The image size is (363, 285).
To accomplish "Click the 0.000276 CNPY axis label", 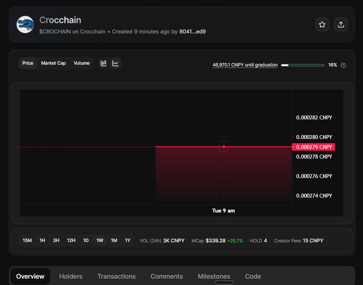I will (x=314, y=176).
